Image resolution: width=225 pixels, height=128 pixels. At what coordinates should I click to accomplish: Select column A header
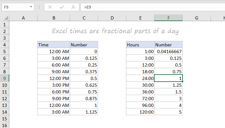(x=23, y=18)
